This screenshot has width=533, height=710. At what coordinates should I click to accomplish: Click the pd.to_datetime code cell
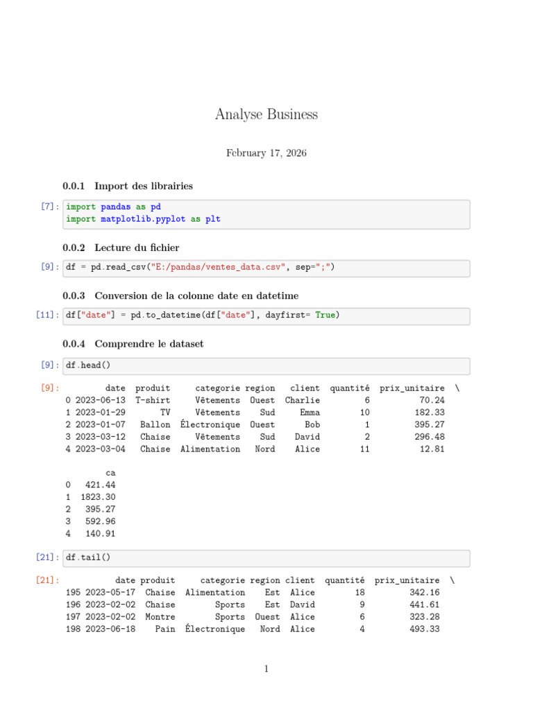click(266, 316)
